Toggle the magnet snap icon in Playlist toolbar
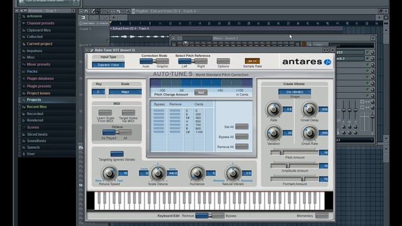Image resolution: width=402 pixels, height=226 pixels. [86, 11]
